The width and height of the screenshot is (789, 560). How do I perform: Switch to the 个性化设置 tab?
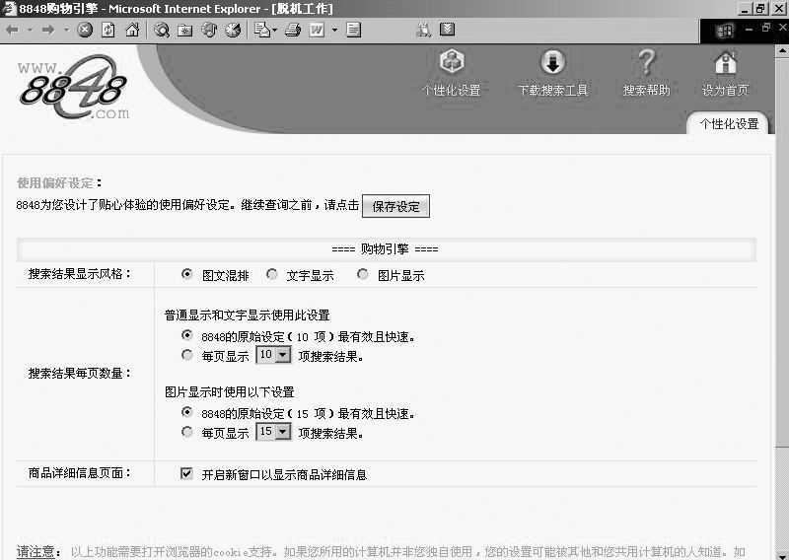729,124
